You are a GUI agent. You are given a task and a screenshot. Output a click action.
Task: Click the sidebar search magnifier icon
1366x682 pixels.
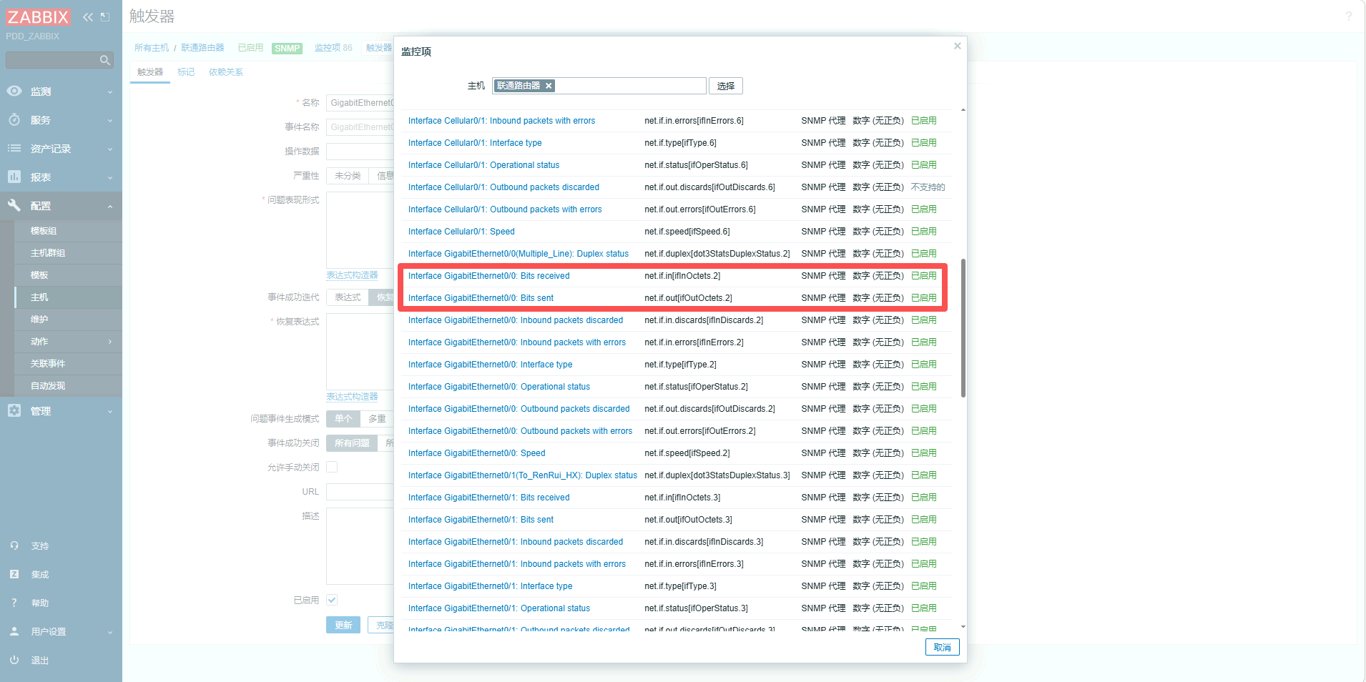click(105, 60)
